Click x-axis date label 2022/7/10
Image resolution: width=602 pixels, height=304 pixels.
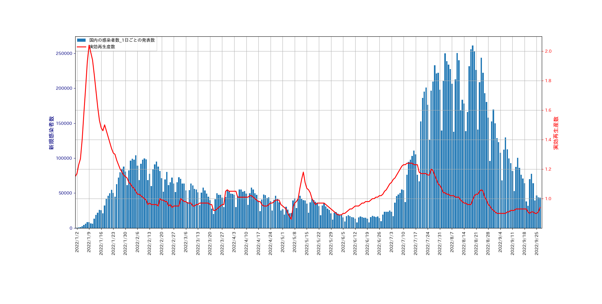403,243
